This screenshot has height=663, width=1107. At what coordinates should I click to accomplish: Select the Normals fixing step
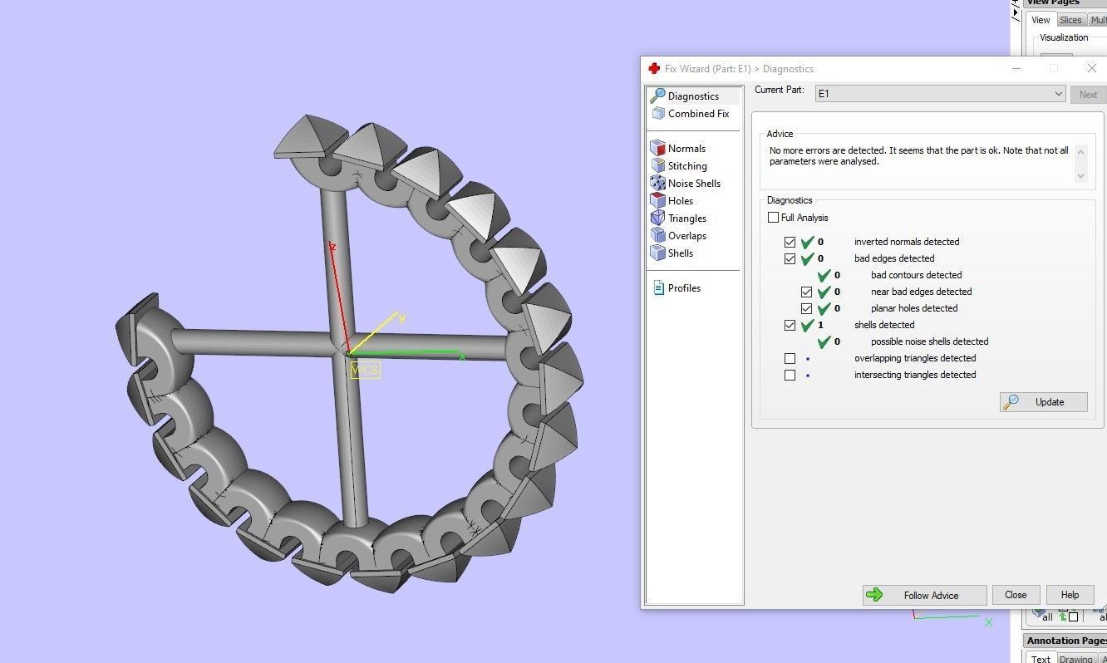click(x=678, y=149)
